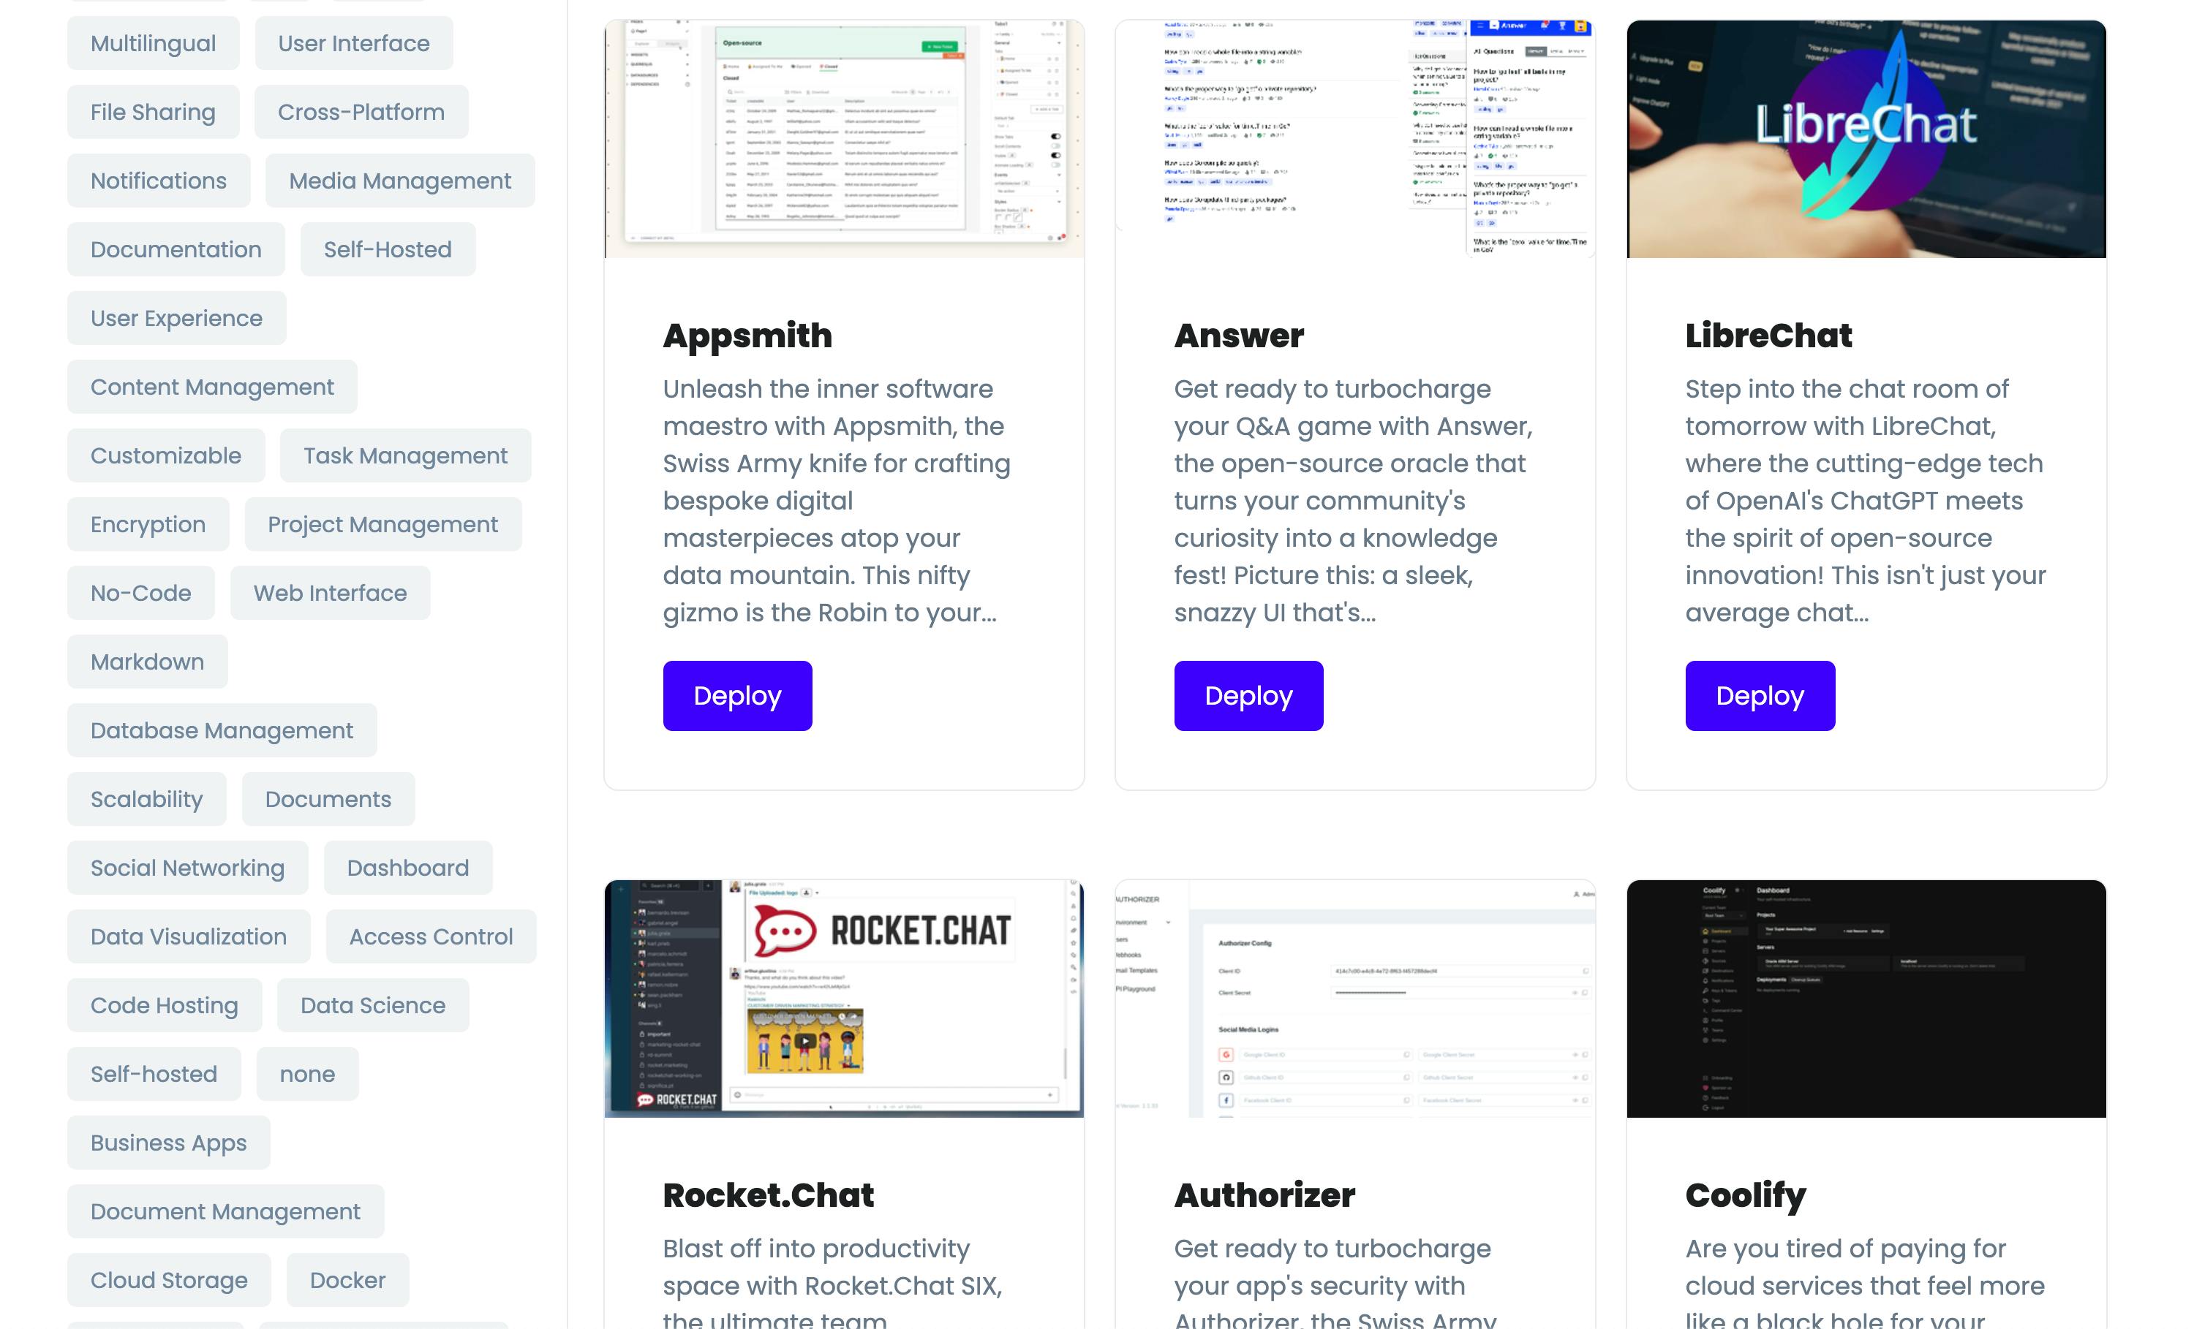Select the Task Management tag

pos(405,455)
